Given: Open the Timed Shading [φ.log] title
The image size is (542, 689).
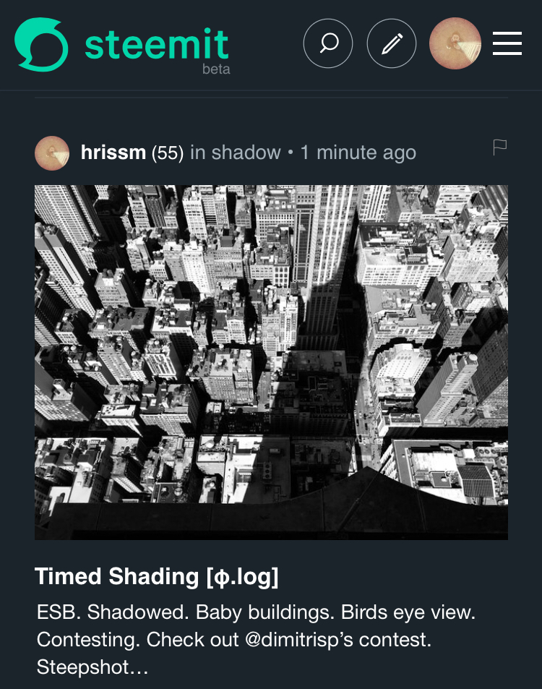Looking at the screenshot, I should click(156, 576).
